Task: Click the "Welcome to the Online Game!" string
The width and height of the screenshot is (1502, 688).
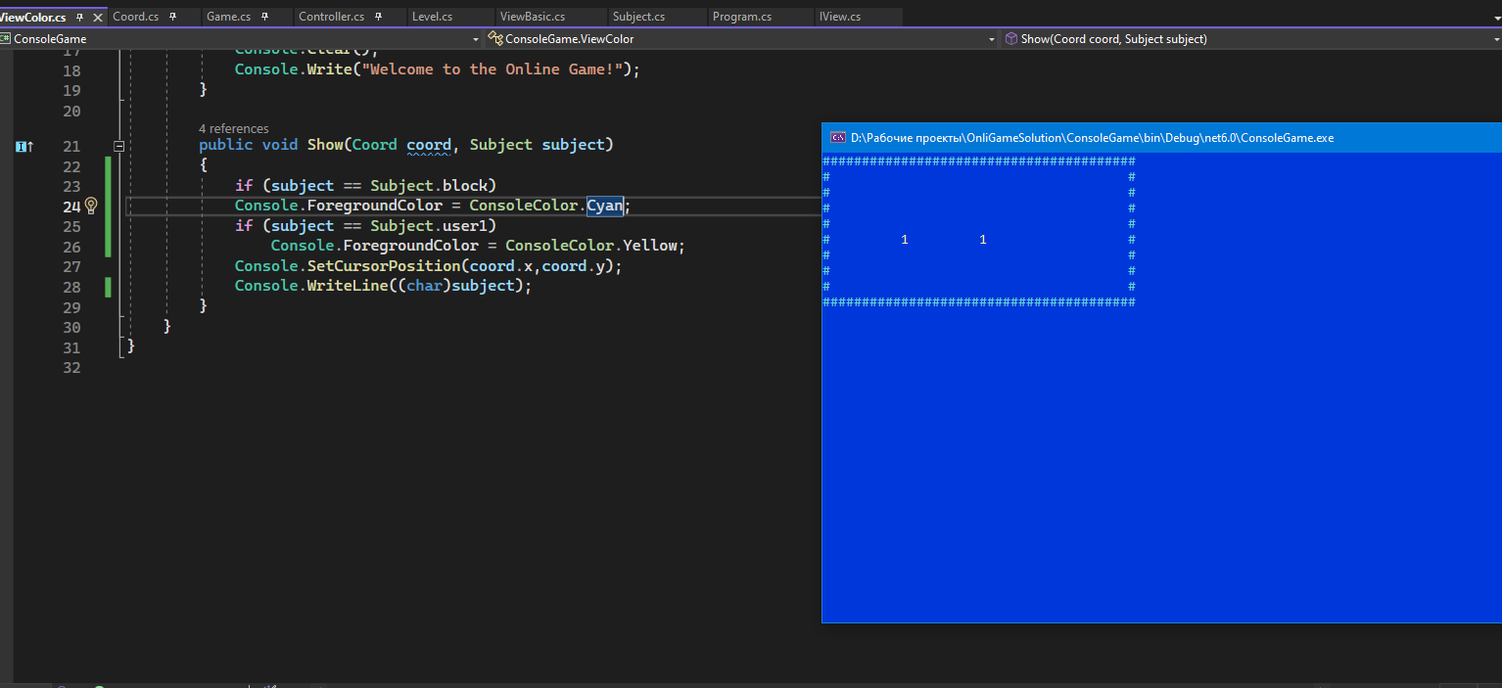Action: click(496, 69)
